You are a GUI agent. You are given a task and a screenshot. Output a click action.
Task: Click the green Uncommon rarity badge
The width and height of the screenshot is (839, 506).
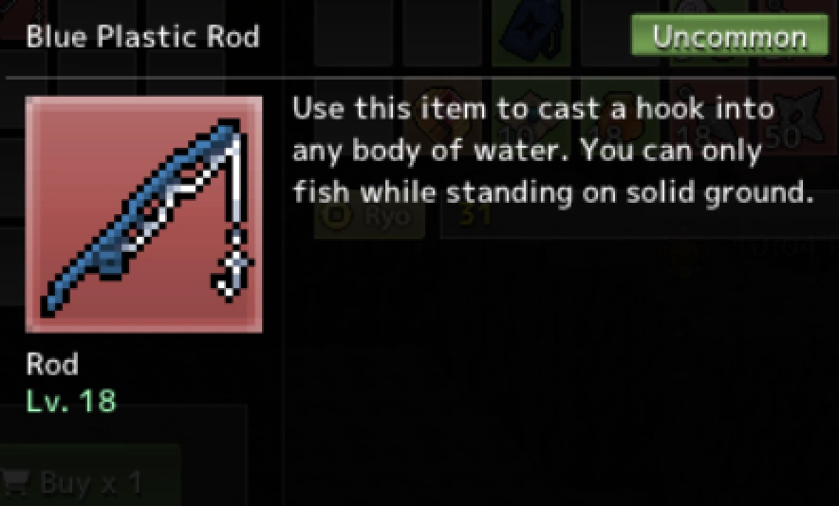730,36
